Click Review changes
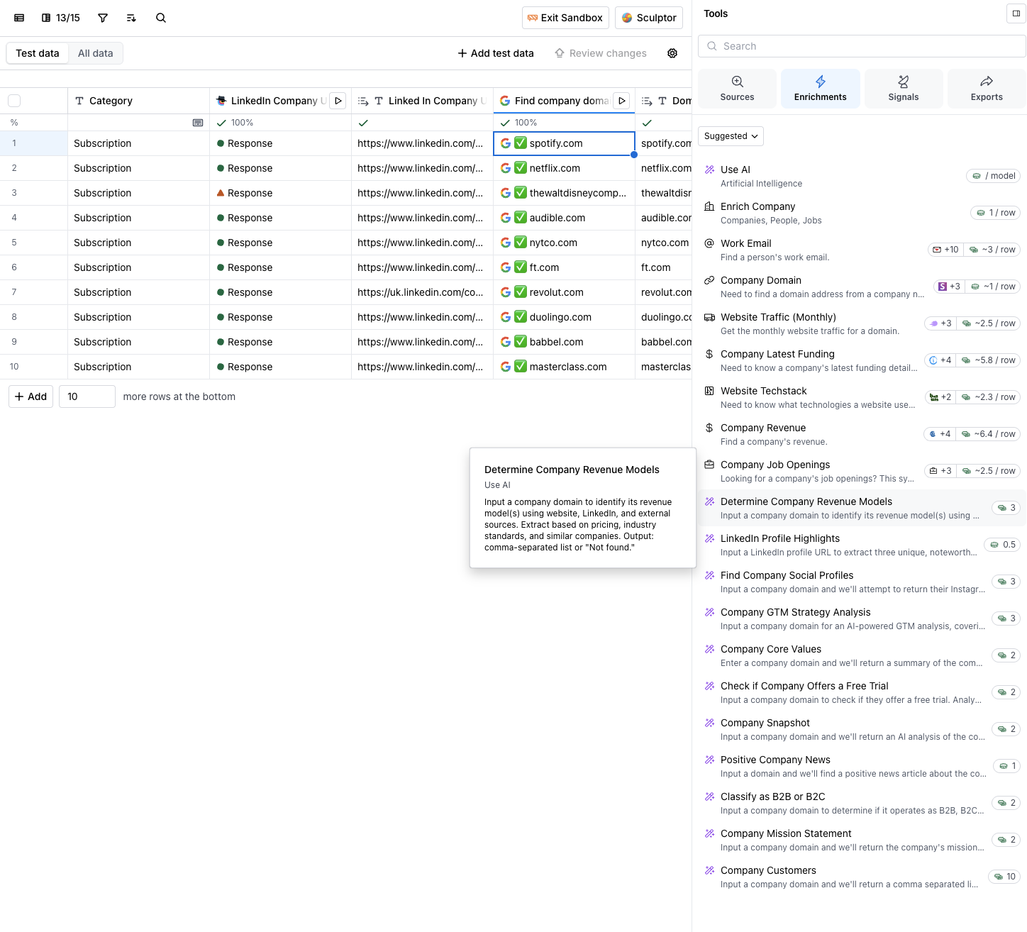Image resolution: width=1027 pixels, height=932 pixels. click(x=601, y=53)
